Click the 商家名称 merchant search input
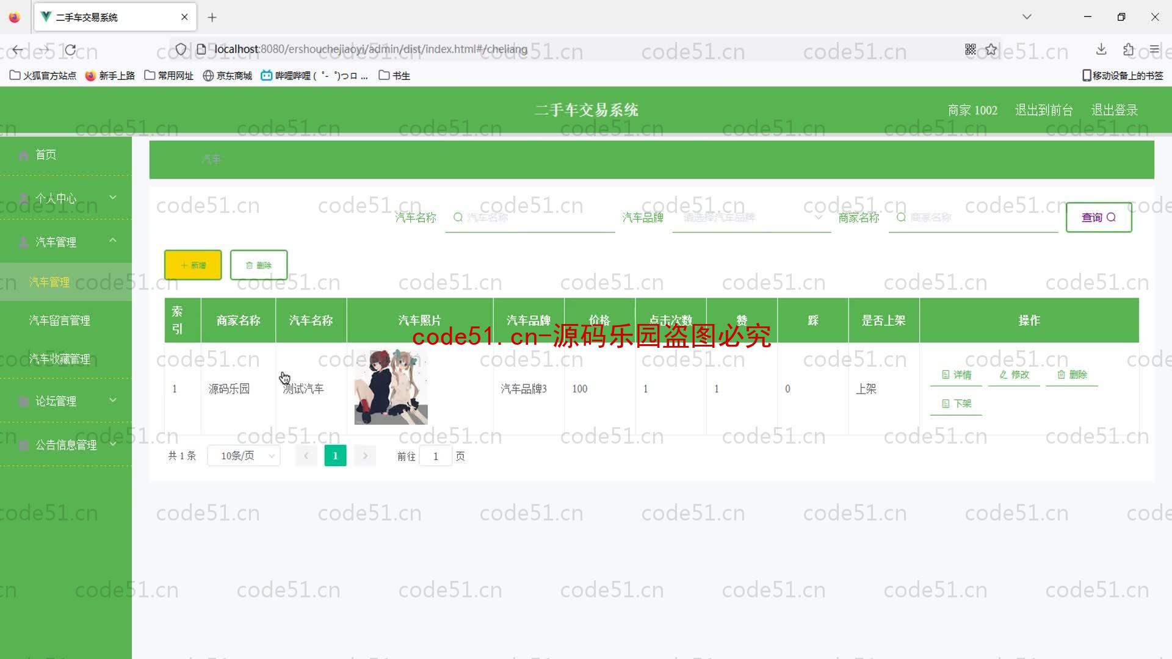The height and width of the screenshot is (659, 1172). click(966, 217)
